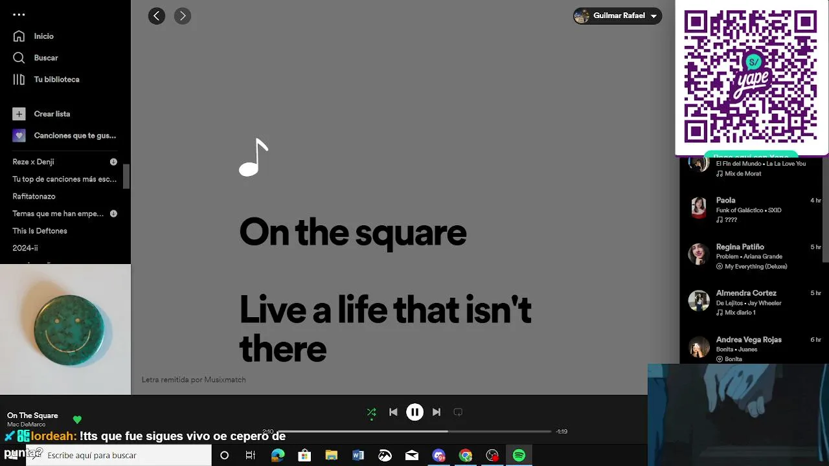This screenshot has height=466, width=829.
Task: Click the Problem • Ariana Grande track
Action: pyautogui.click(x=749, y=256)
